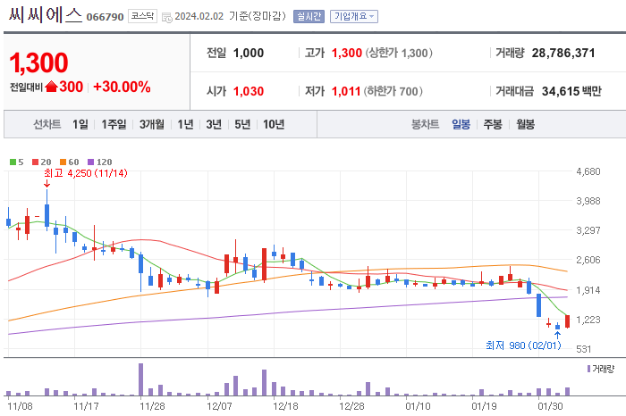Click the 12/18 date axis label
The image size is (626, 416).
tap(285, 406)
